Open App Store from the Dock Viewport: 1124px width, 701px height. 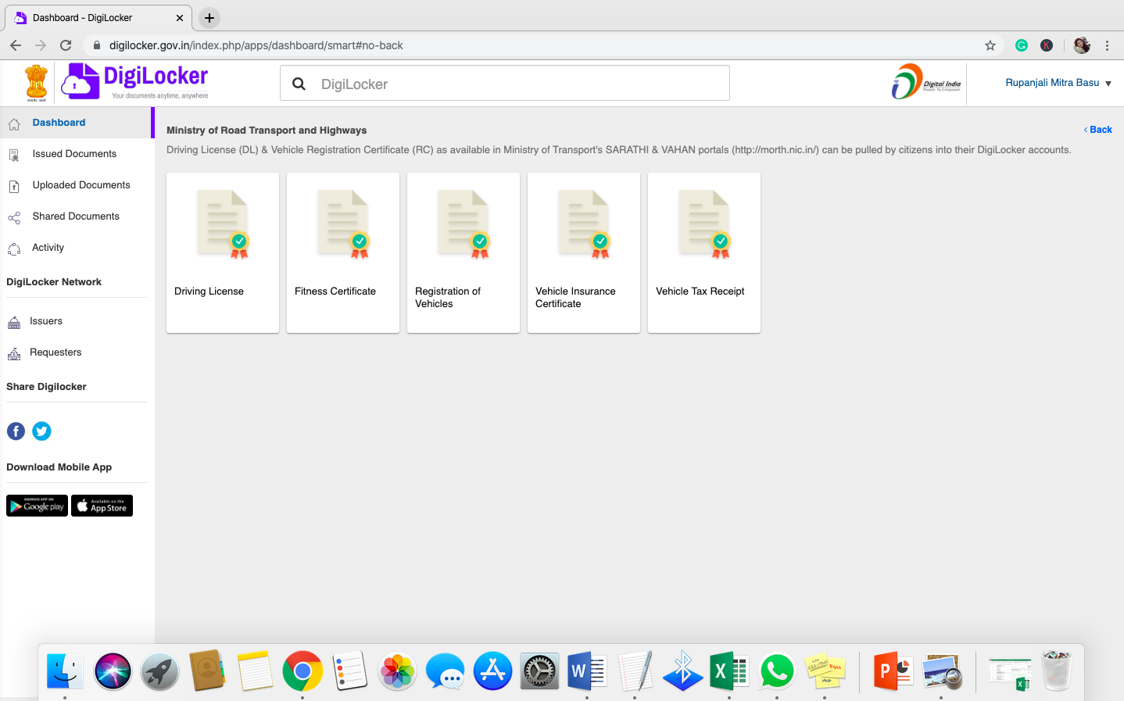(x=492, y=671)
